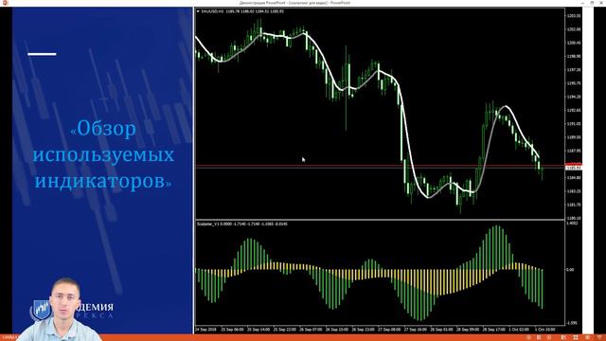This screenshot has height=341, width=606.
Task: Click the chart menu triangle beside XAUUSD,H1
Action: [x=198, y=11]
